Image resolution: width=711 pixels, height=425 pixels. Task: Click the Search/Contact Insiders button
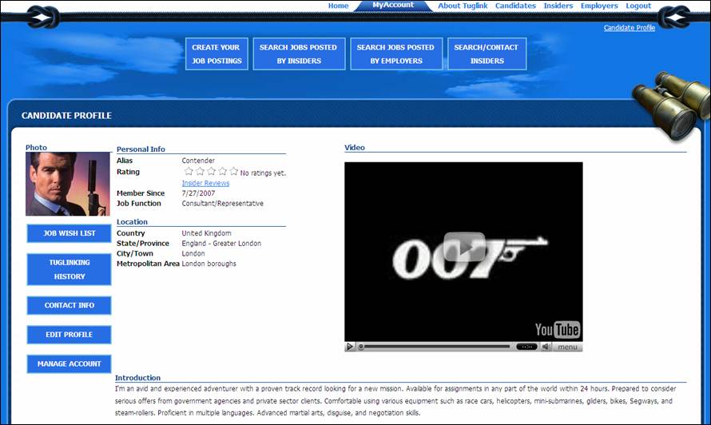click(x=487, y=54)
